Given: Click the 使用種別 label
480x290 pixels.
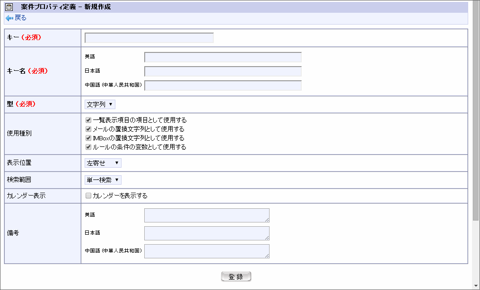Looking at the screenshot, I should 19,134.
